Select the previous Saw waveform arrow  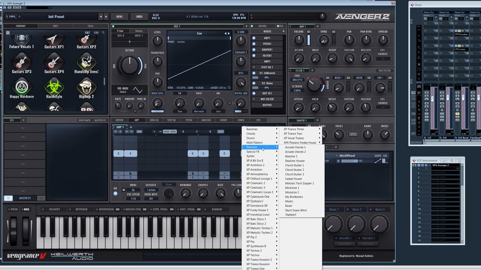click(225, 33)
